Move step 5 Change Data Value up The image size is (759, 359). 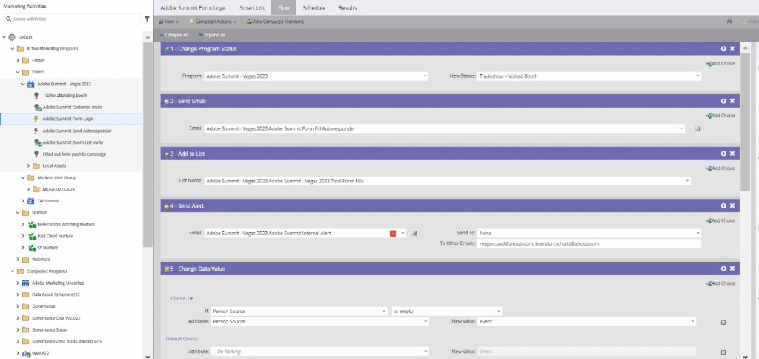click(723, 269)
